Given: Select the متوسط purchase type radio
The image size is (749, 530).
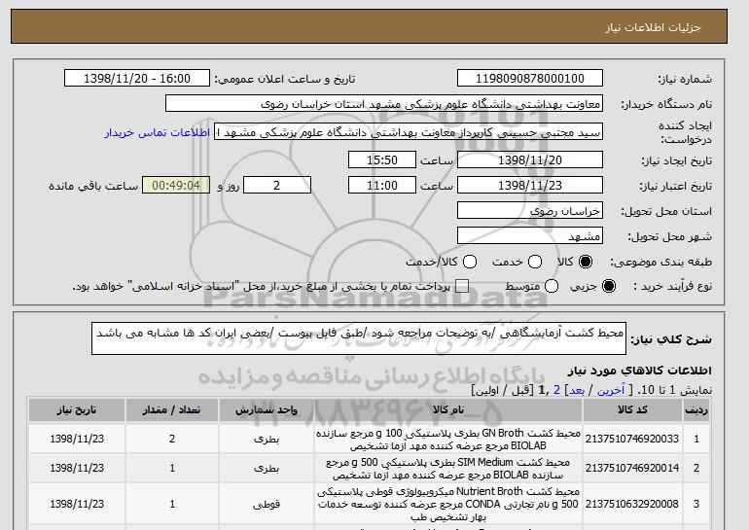Looking at the screenshot, I should pos(552,286).
